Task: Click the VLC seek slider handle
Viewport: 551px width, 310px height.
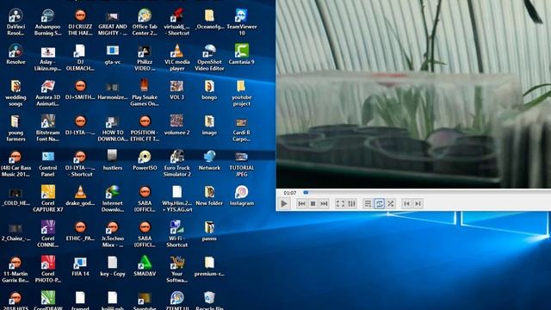Action: click(306, 193)
